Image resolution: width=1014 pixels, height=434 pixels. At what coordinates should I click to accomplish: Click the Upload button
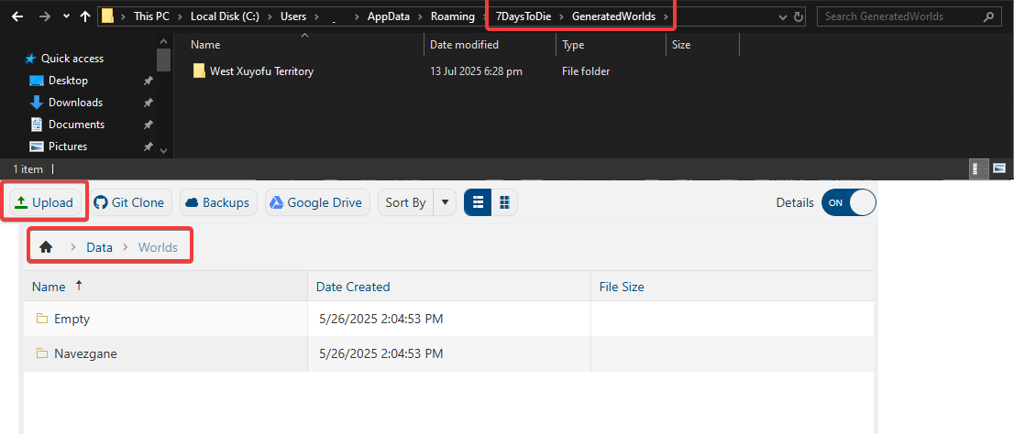[45, 202]
